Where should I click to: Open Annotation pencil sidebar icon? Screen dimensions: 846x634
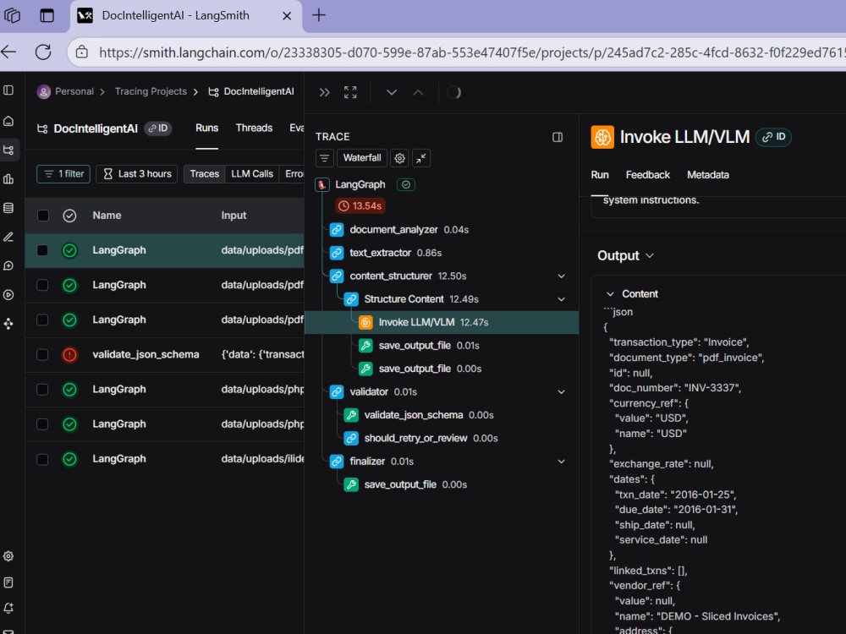click(8, 237)
